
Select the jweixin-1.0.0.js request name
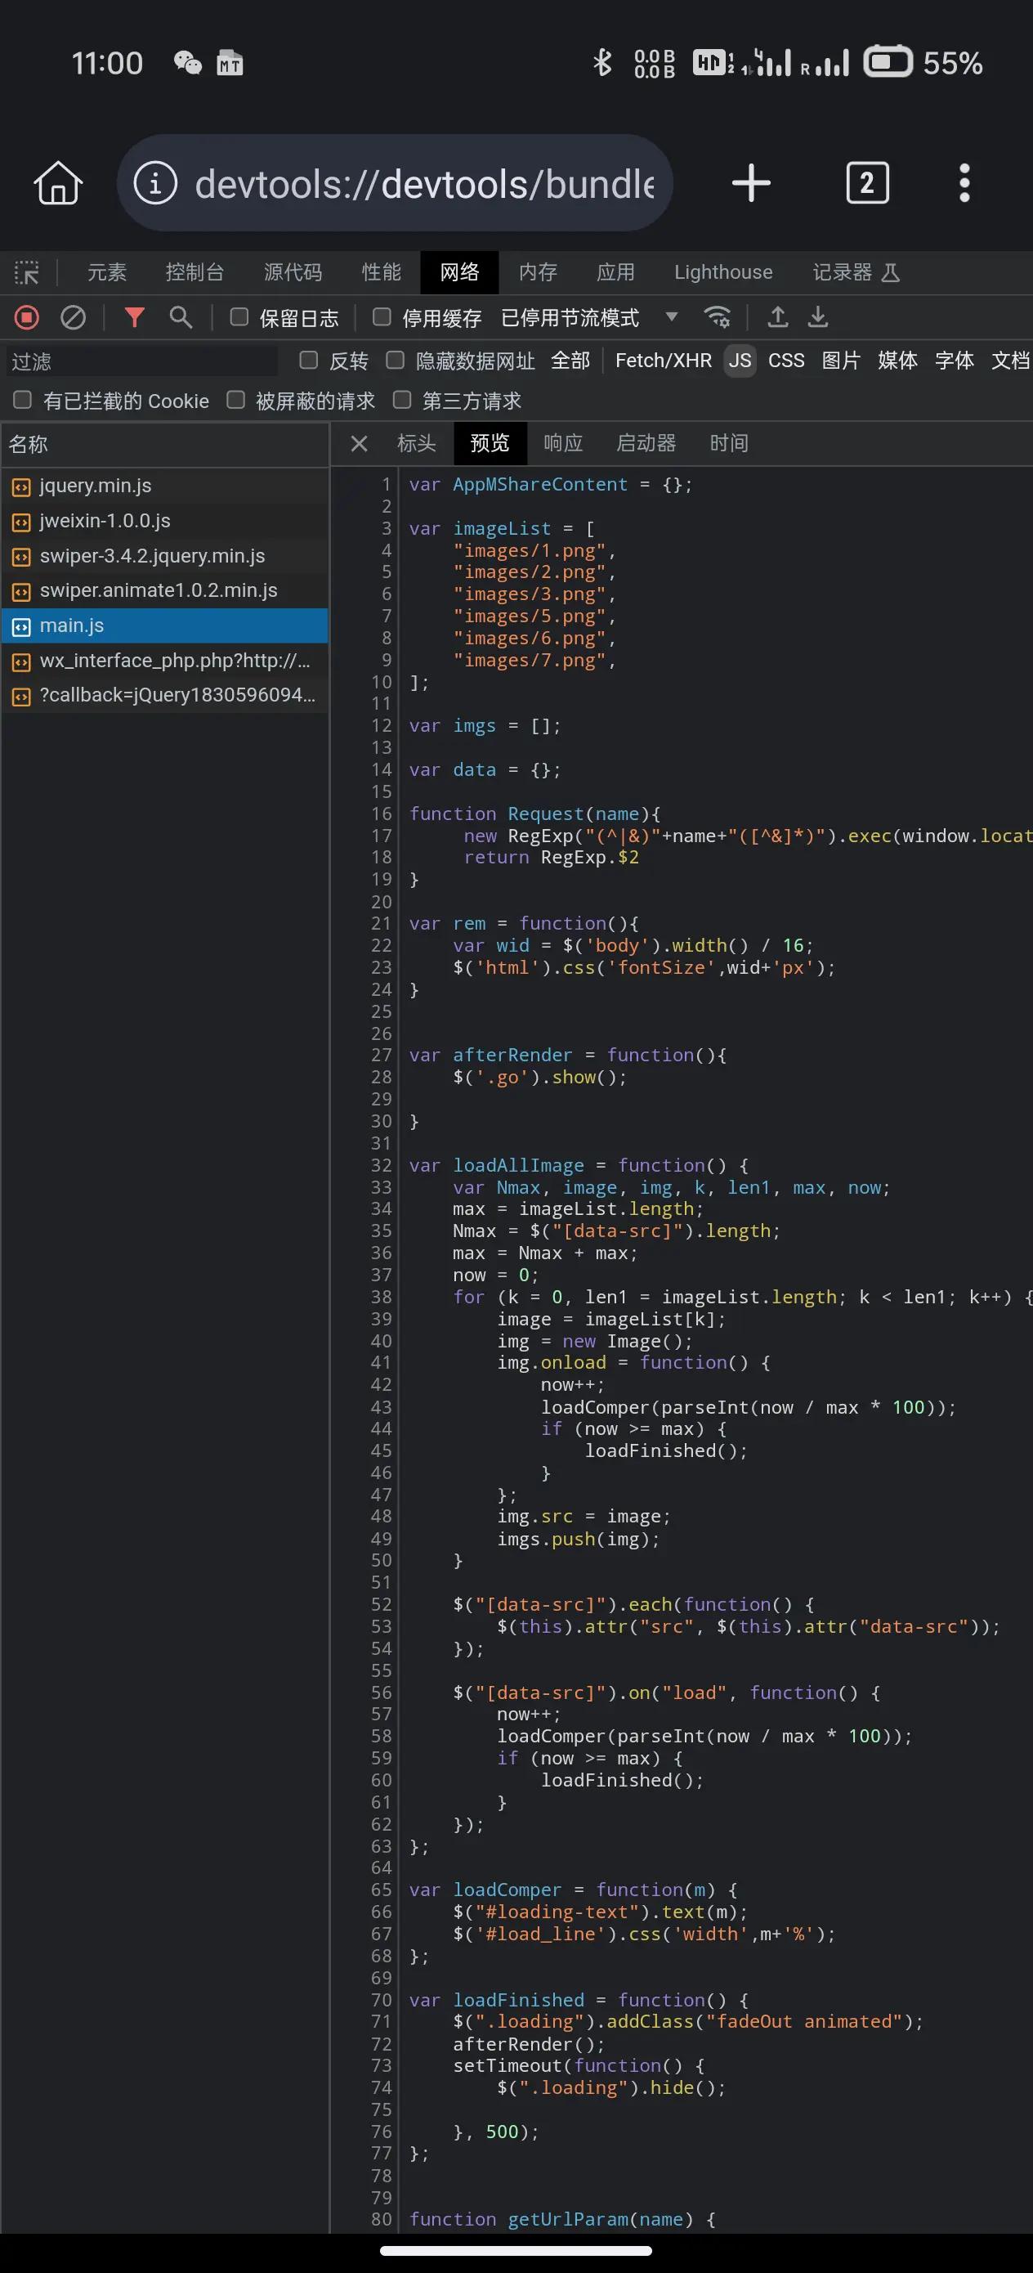click(105, 522)
